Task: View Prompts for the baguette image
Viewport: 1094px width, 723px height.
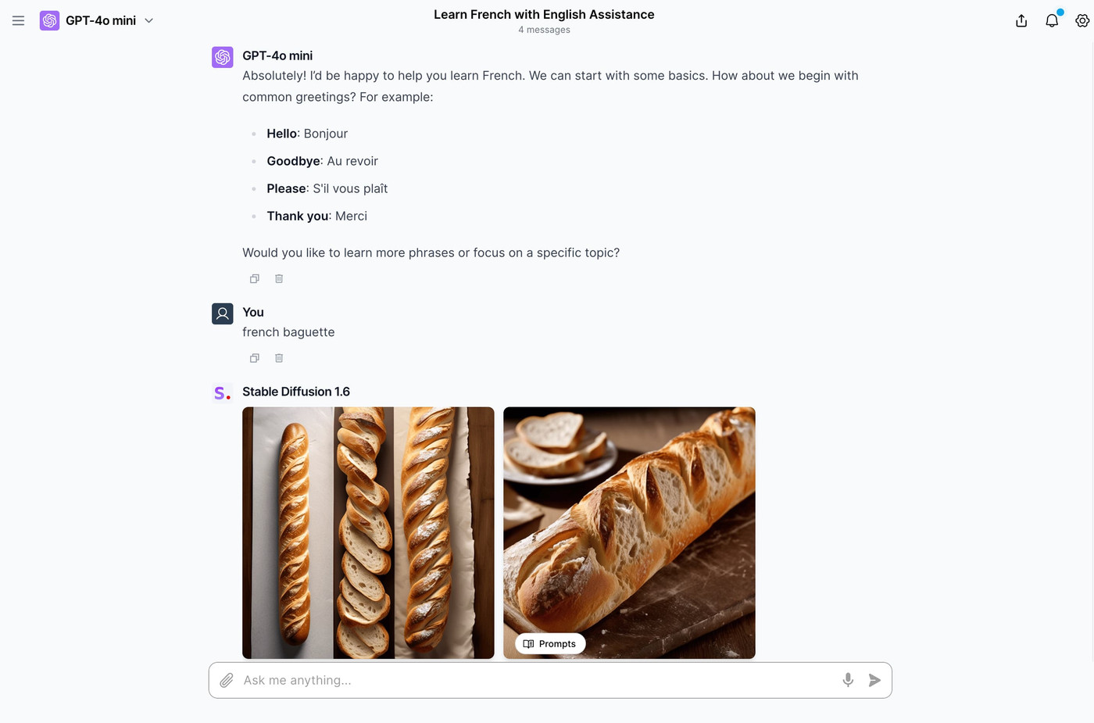Action: [x=549, y=643]
